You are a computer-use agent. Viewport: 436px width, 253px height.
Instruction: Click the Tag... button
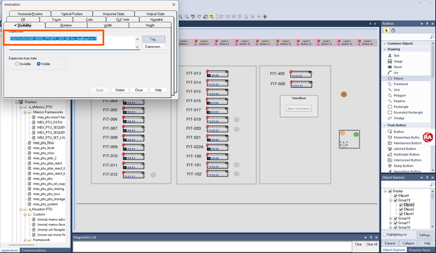pos(154,39)
